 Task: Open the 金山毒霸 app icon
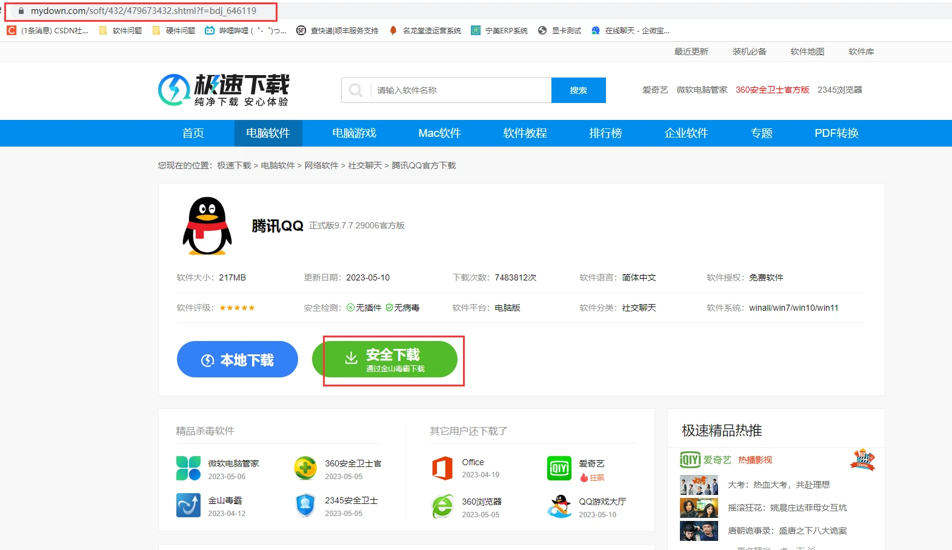[188, 505]
